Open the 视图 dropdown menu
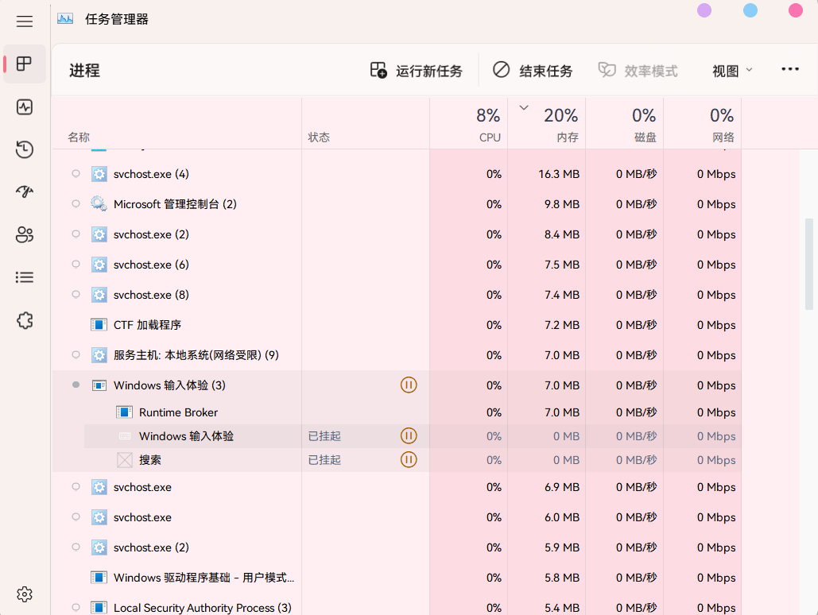 pyautogui.click(x=732, y=71)
